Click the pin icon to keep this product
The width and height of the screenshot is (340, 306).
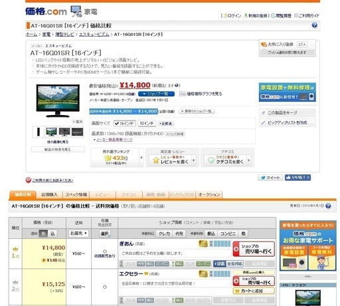(263, 113)
